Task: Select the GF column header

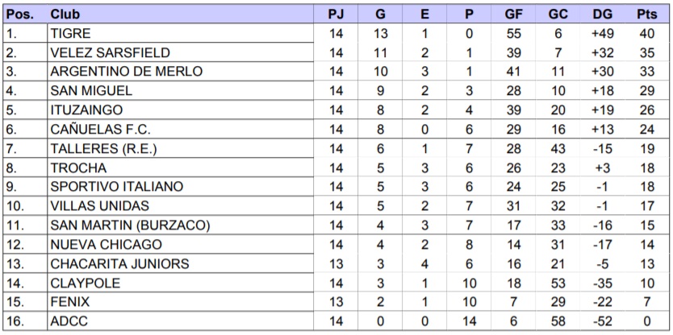Action: click(x=513, y=15)
